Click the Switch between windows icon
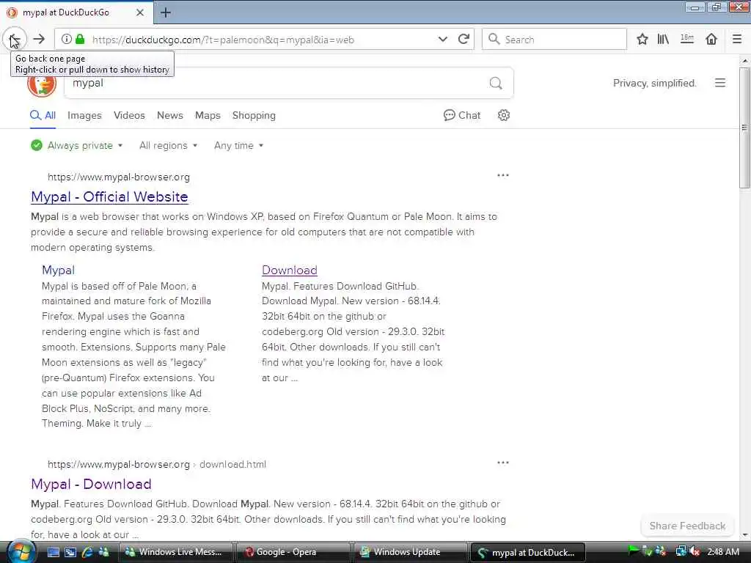The image size is (751, 563). [x=70, y=552]
